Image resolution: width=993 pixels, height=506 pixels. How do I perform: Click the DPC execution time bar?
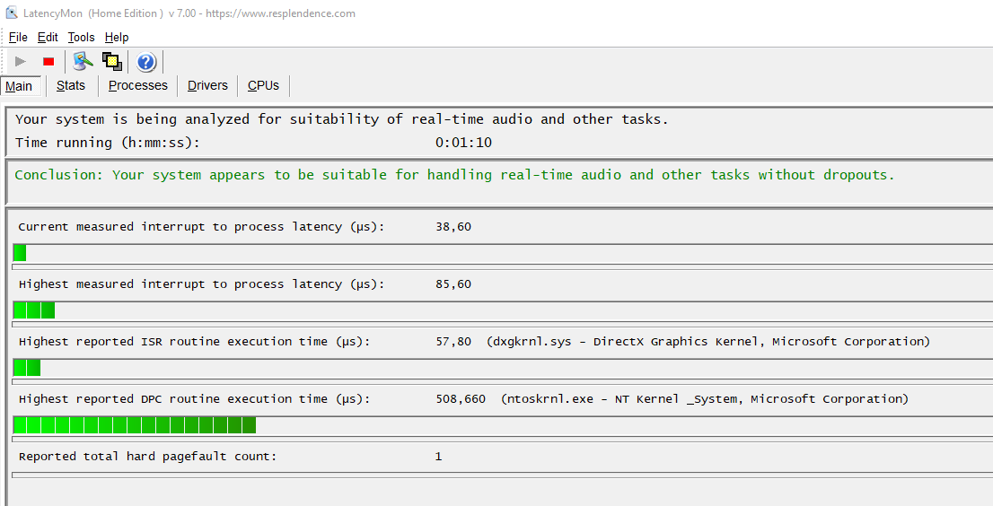pyautogui.click(x=135, y=425)
